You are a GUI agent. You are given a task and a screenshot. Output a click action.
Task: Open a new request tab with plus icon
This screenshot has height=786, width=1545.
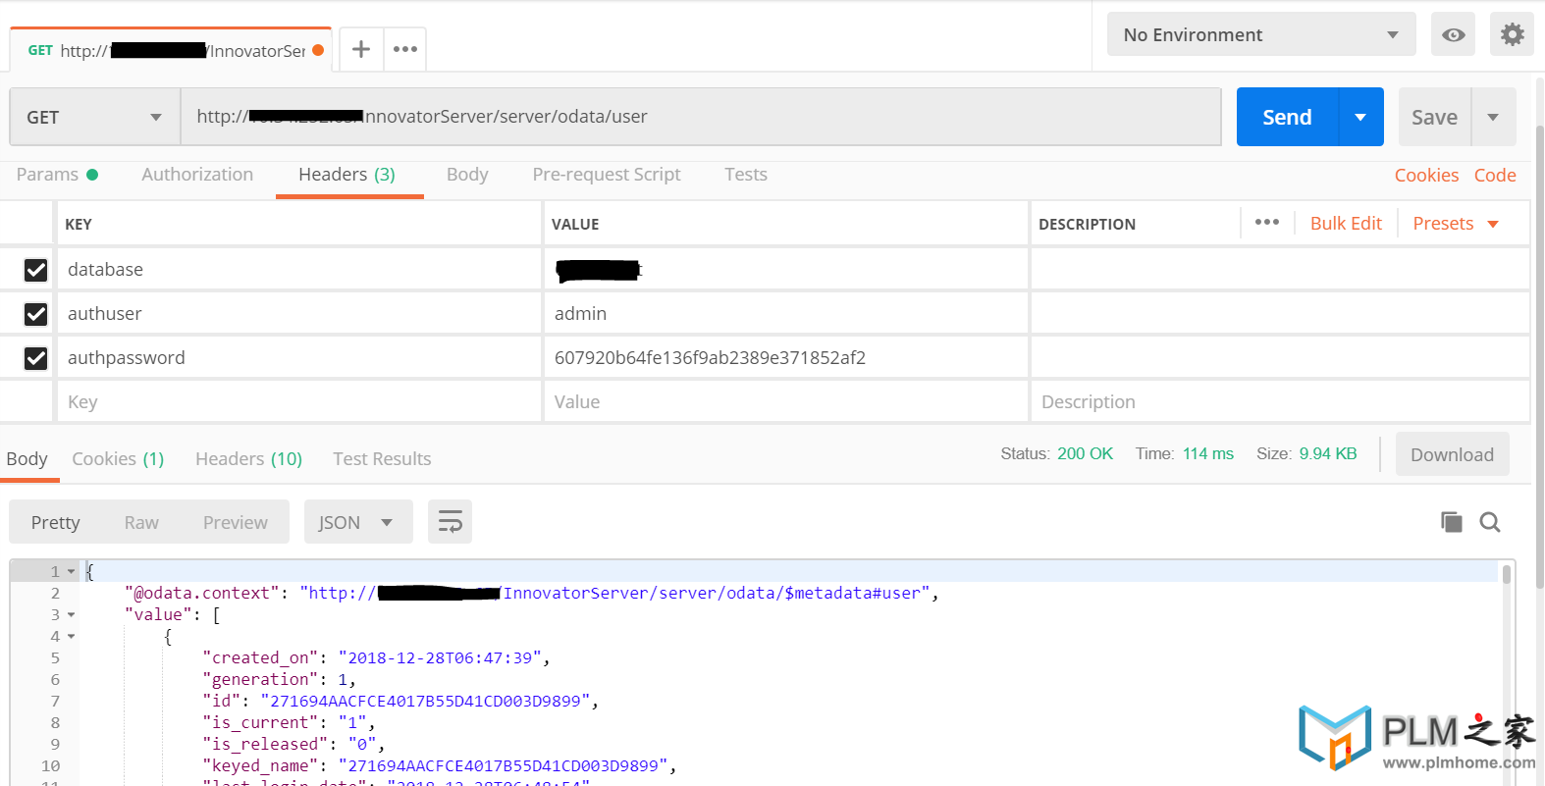tap(361, 49)
